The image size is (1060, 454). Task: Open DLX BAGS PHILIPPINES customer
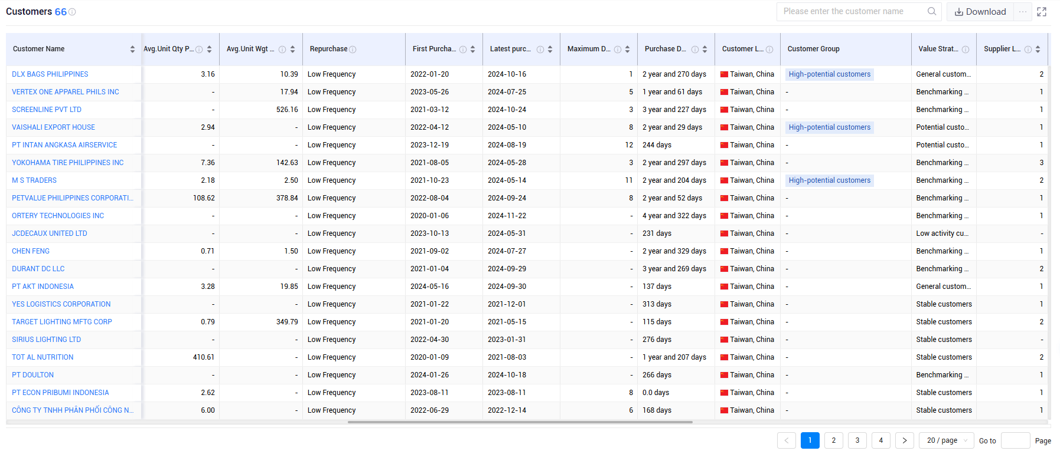point(50,74)
